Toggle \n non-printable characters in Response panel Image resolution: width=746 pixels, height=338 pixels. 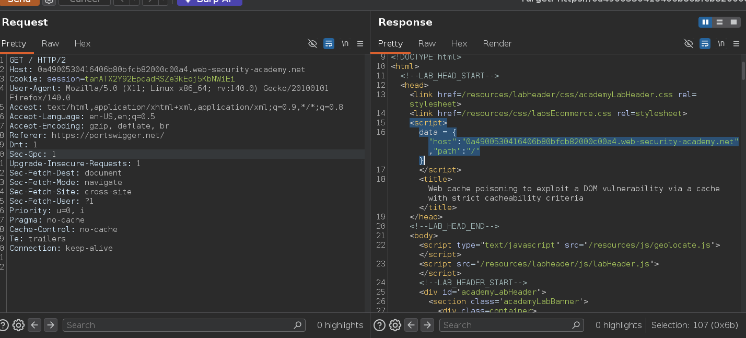pos(721,43)
